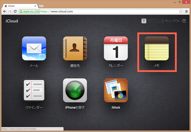Viewport: 191px width, 132px height.
Task: Reload the iCloud page
Action: tap(15, 11)
